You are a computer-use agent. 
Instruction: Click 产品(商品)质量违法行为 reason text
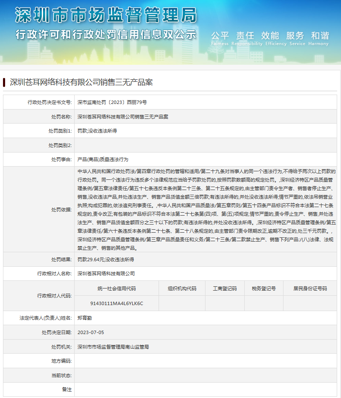(103, 159)
